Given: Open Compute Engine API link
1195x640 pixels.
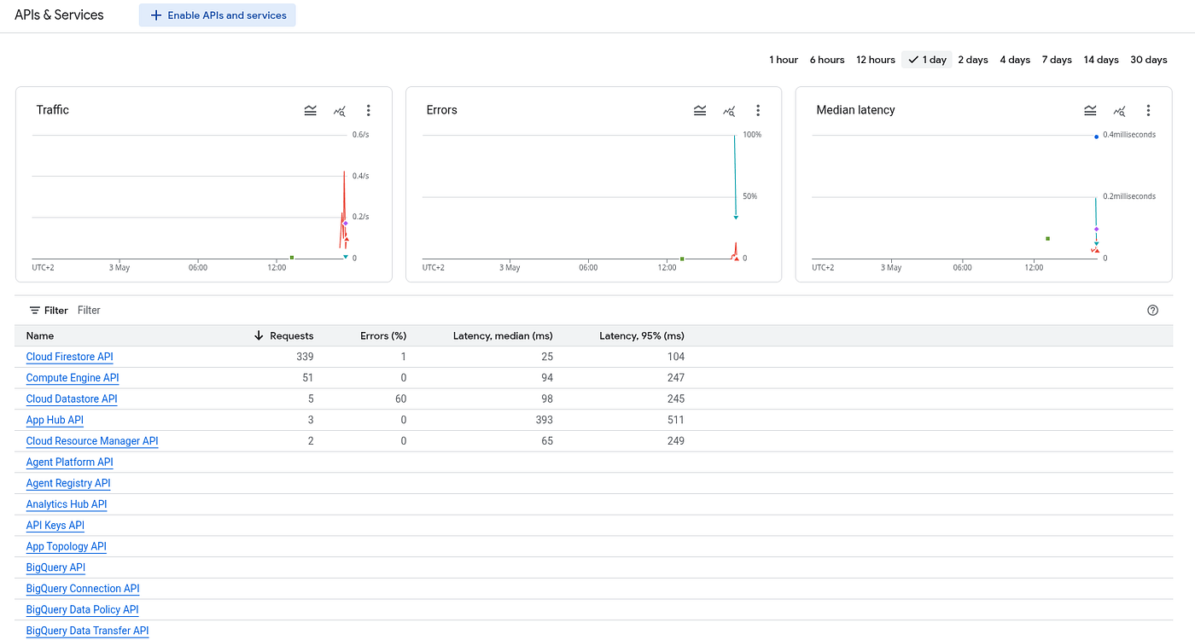Looking at the screenshot, I should coord(73,378).
